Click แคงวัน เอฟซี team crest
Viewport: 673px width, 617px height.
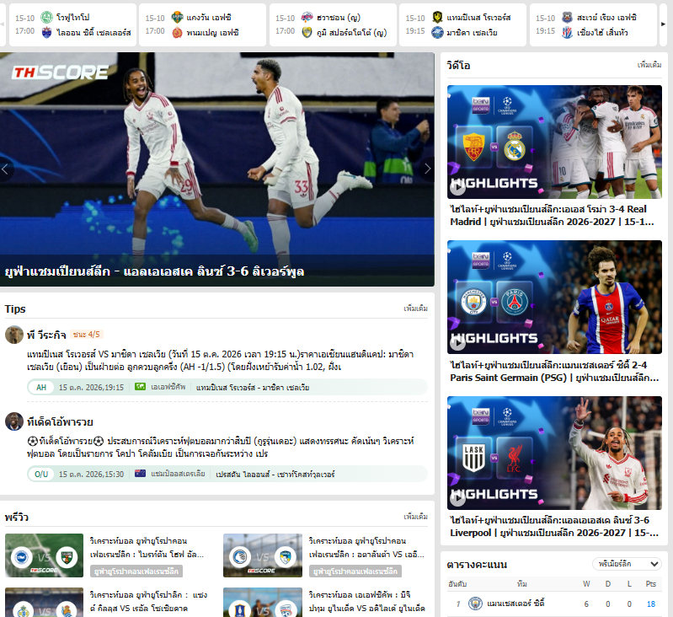click(x=177, y=18)
